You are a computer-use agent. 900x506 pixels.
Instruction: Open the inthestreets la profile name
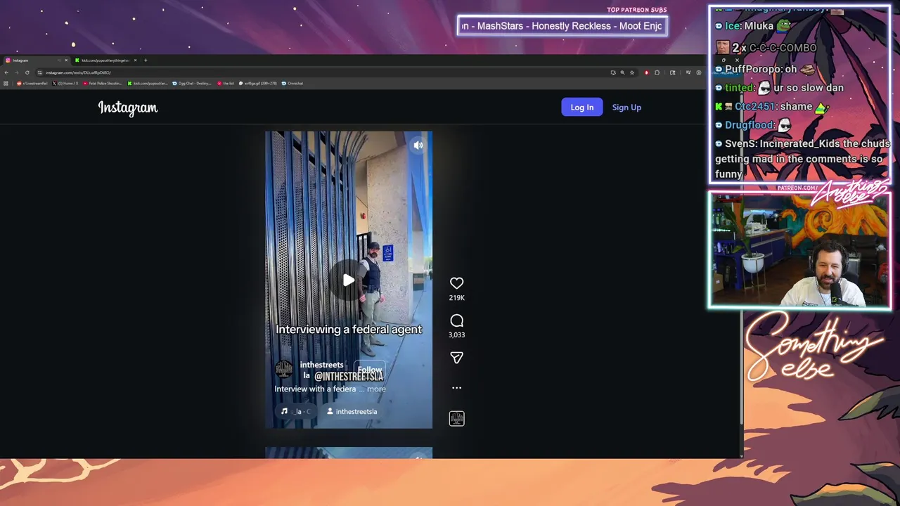(x=321, y=370)
